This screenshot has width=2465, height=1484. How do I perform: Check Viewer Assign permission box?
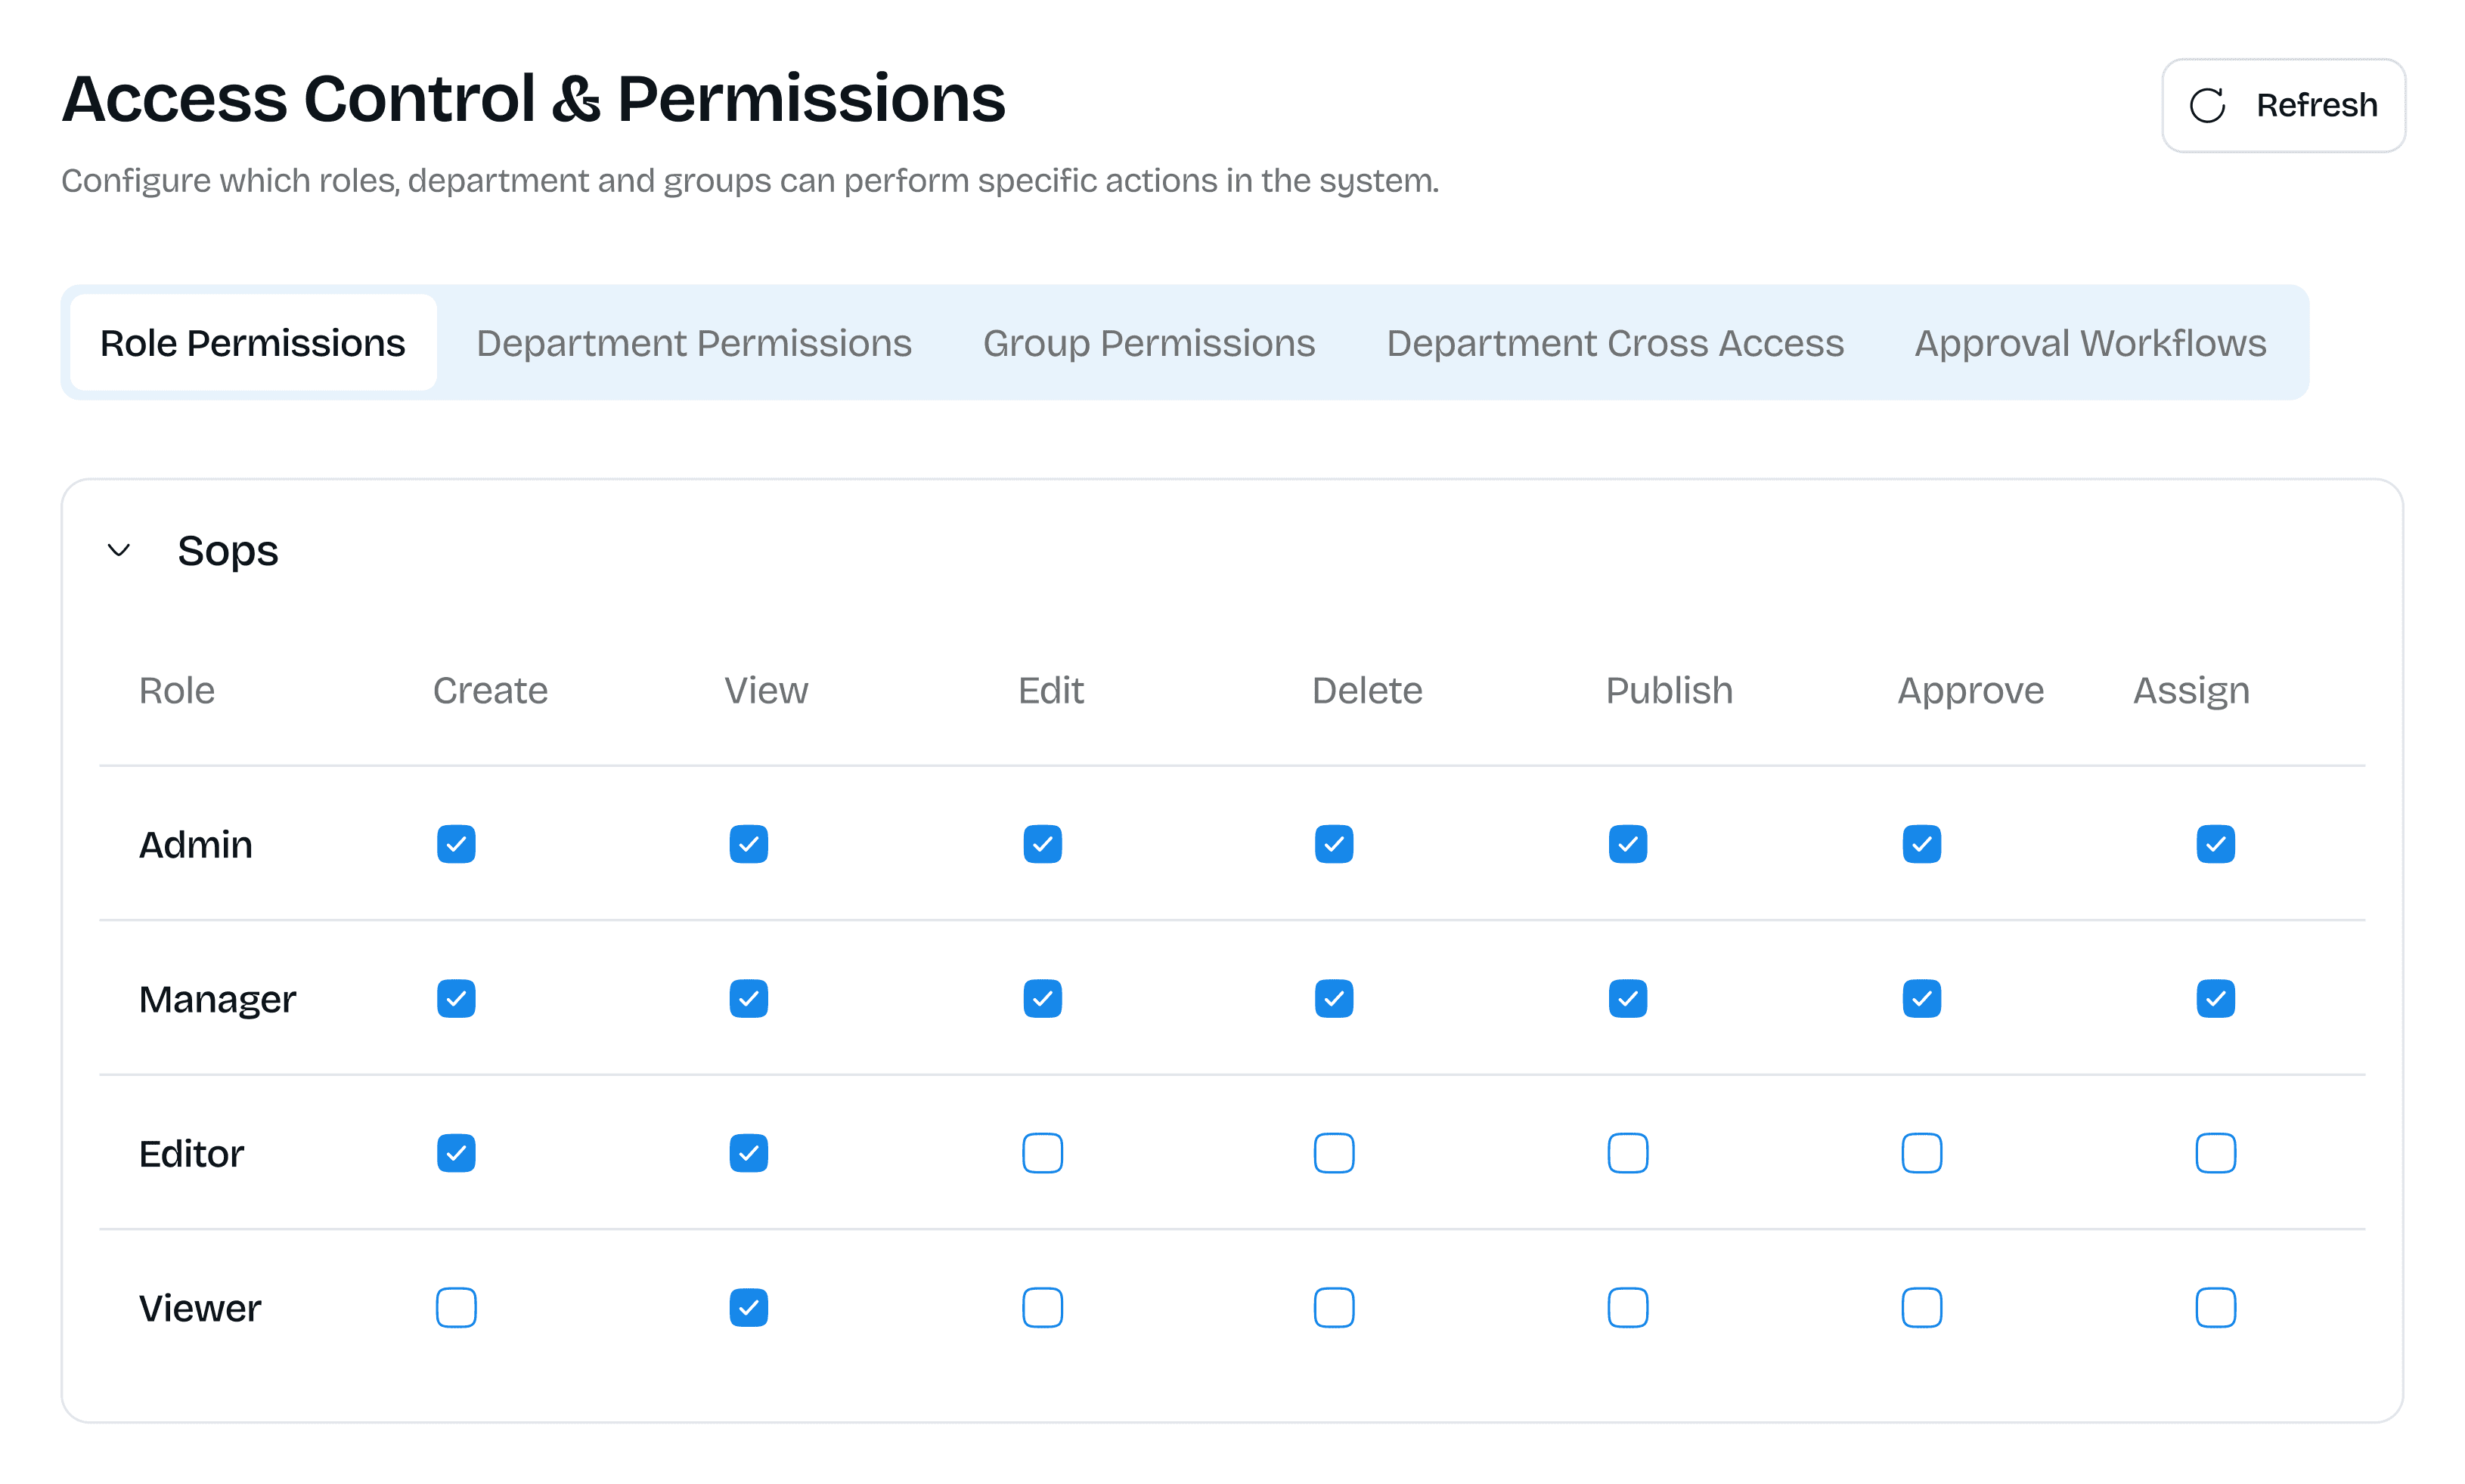pyautogui.click(x=2216, y=1307)
